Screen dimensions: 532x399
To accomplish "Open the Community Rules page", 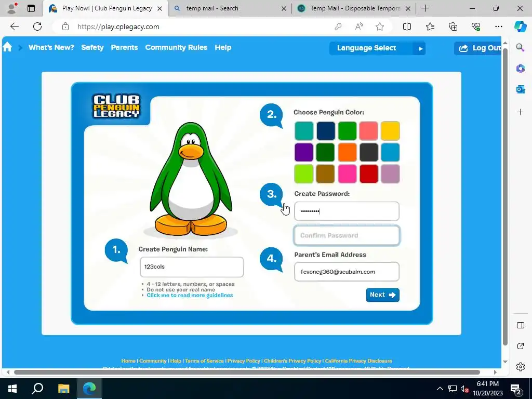I will 176,47.
